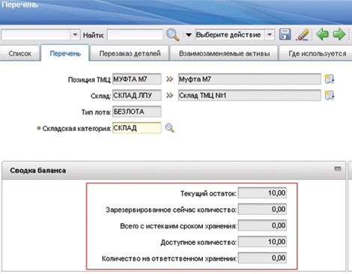The height and width of the screenshot is (274, 352).
Task: Click the Тип лота field БЕЗЛОТА
Action: tap(137, 112)
